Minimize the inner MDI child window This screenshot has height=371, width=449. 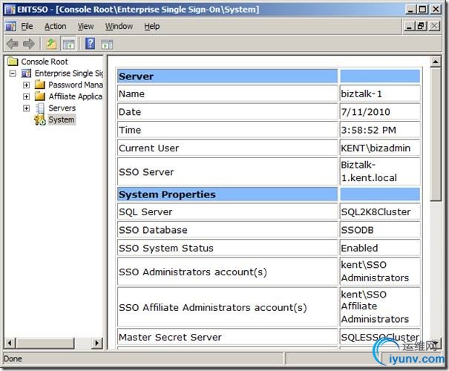point(409,26)
